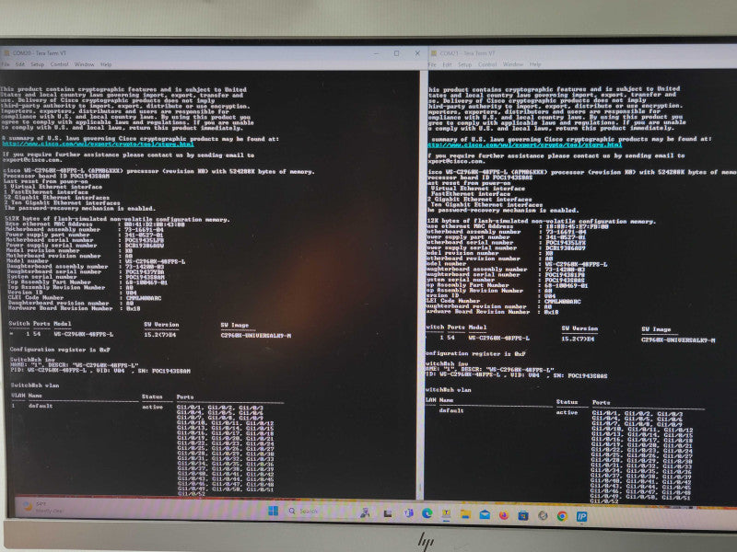Click C2960X-UNIVERSALK9-M image in COM20 window

coord(256,336)
